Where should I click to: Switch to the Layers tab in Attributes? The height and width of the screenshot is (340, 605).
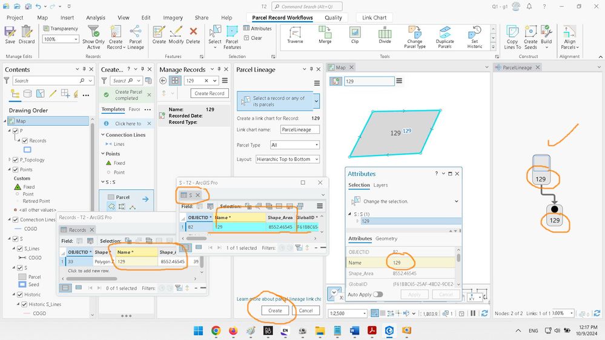(x=380, y=185)
